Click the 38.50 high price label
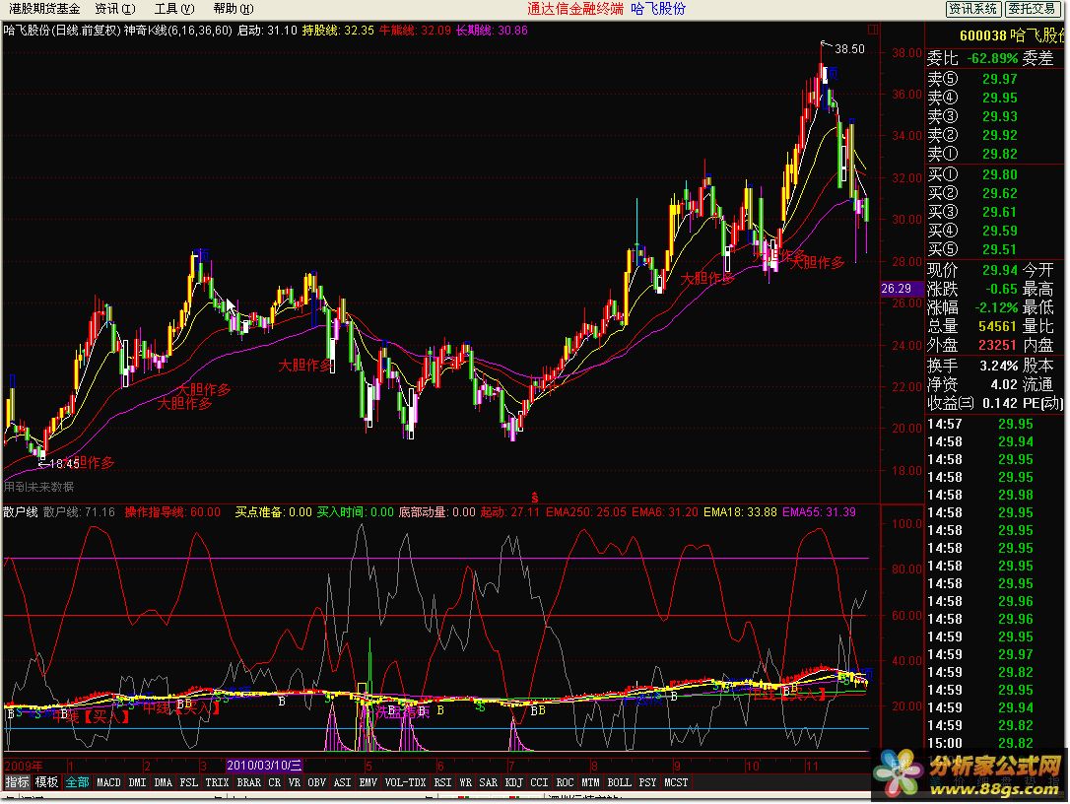The height and width of the screenshot is (804, 1070). click(849, 49)
